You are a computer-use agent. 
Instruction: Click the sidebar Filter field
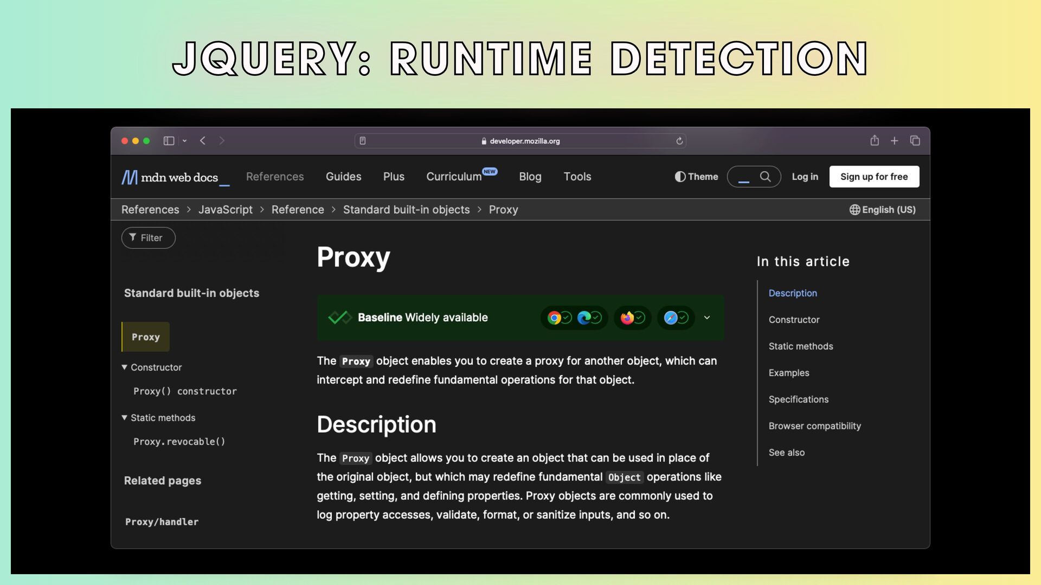coord(149,238)
